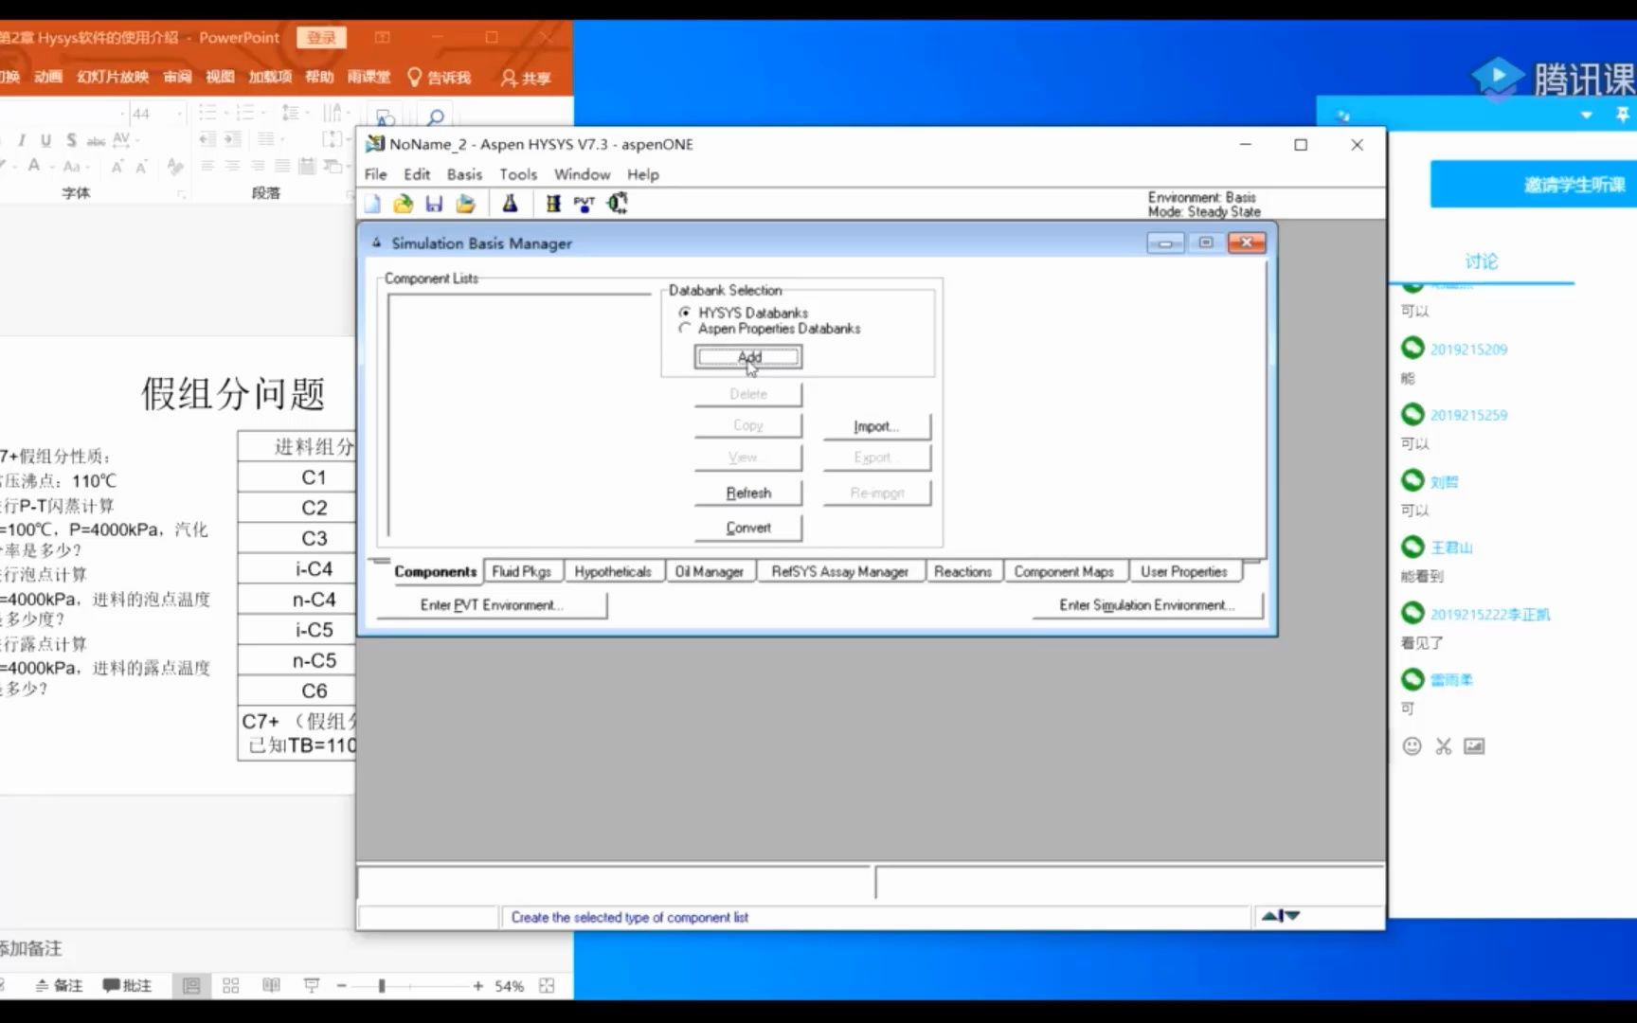
Task: Switch to the Fluid Pkgs tab
Action: (522, 571)
